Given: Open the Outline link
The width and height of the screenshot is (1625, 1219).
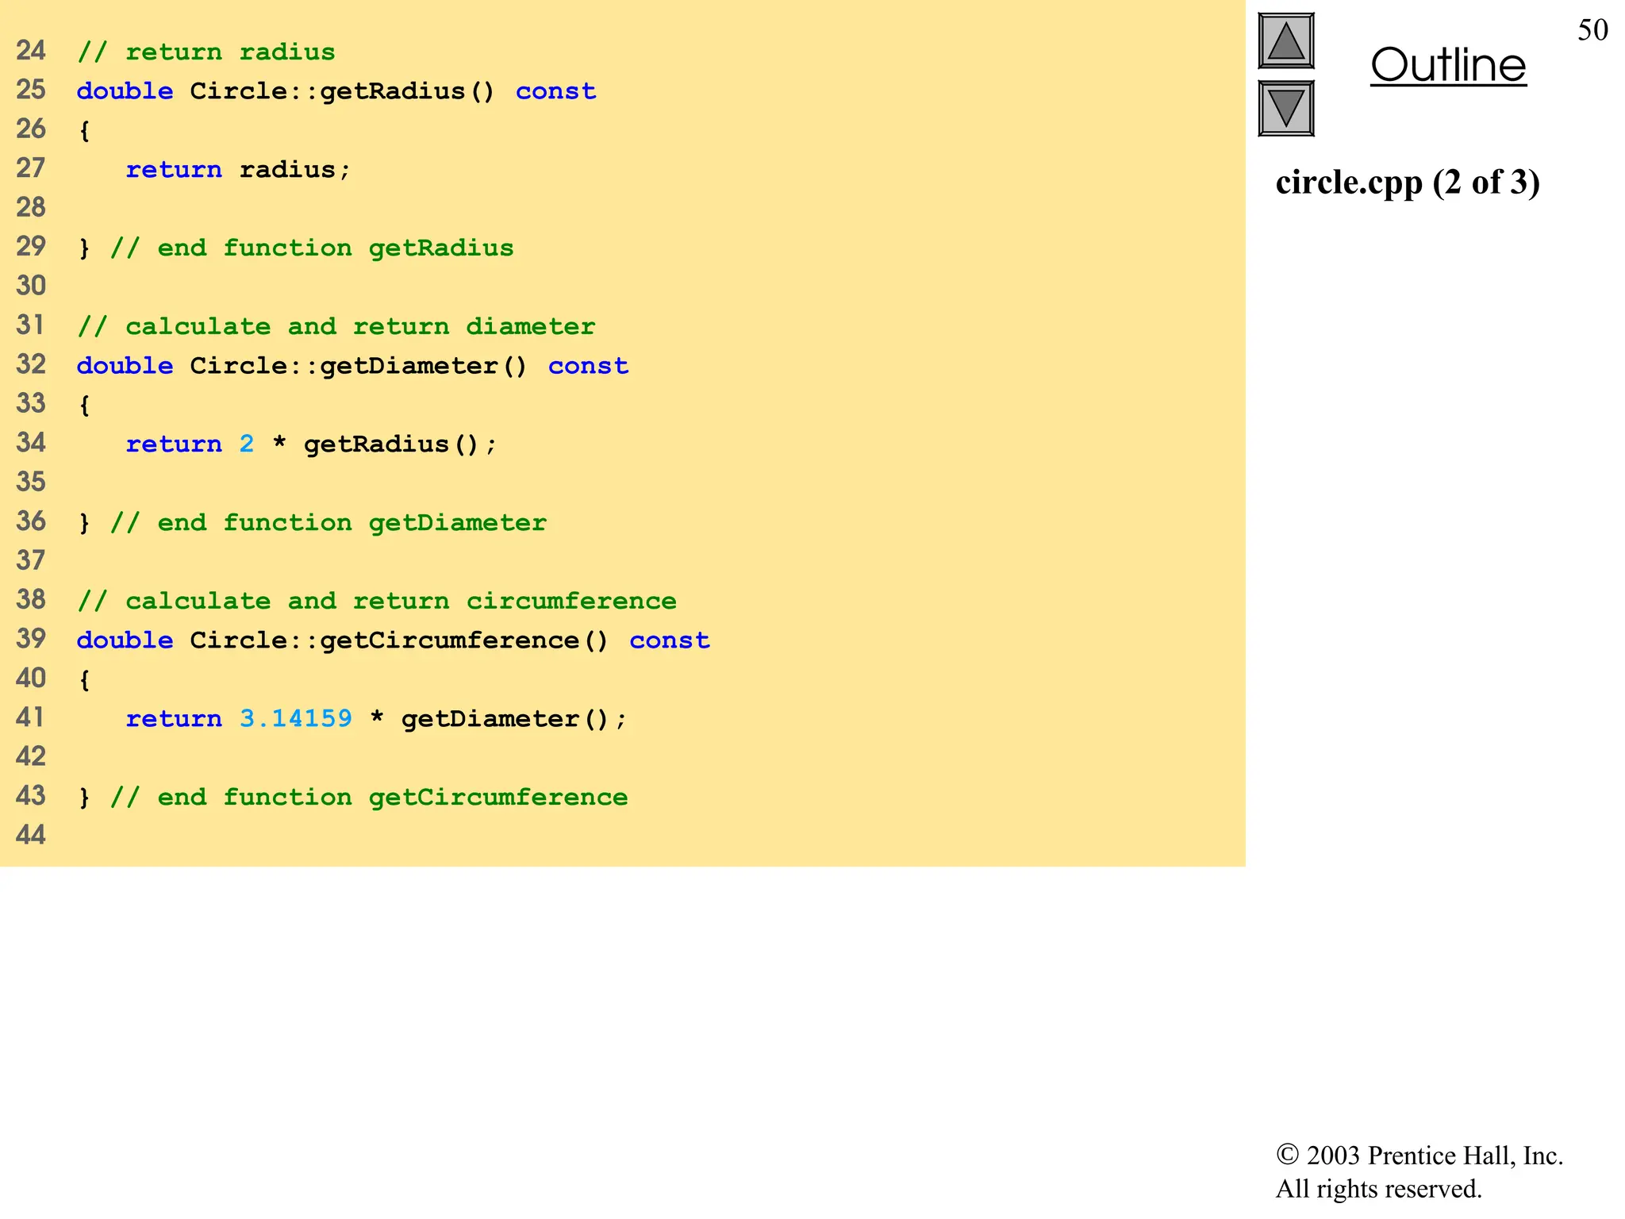Looking at the screenshot, I should (x=1448, y=65).
